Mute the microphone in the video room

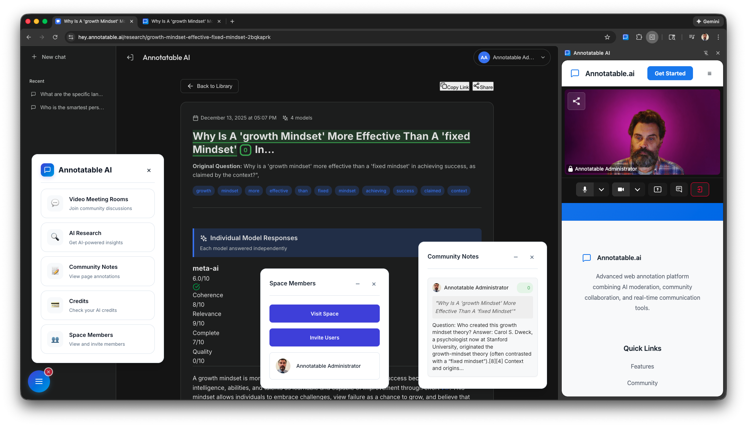click(x=585, y=189)
